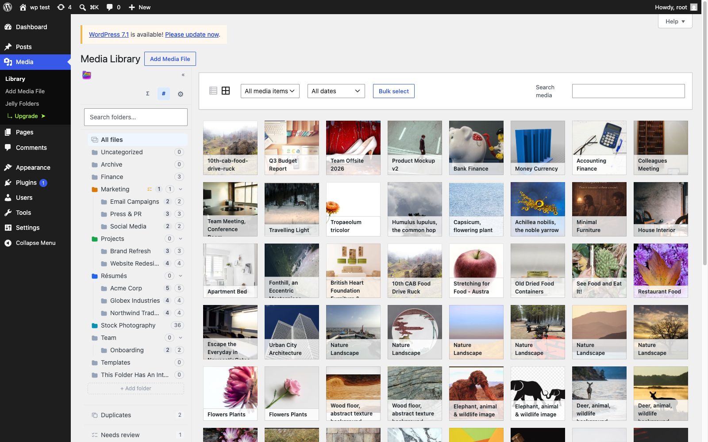Open the WordPress logo menu
The image size is (708, 442).
tap(8, 7)
